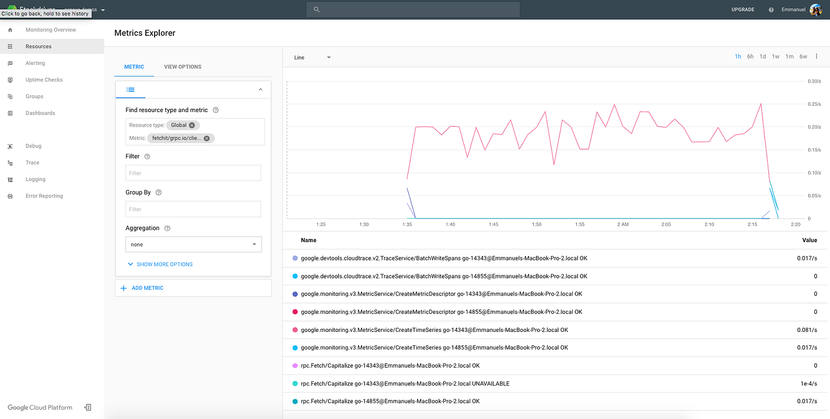The height and width of the screenshot is (419, 830).
Task: Click the Add Metric button
Action: click(193, 288)
